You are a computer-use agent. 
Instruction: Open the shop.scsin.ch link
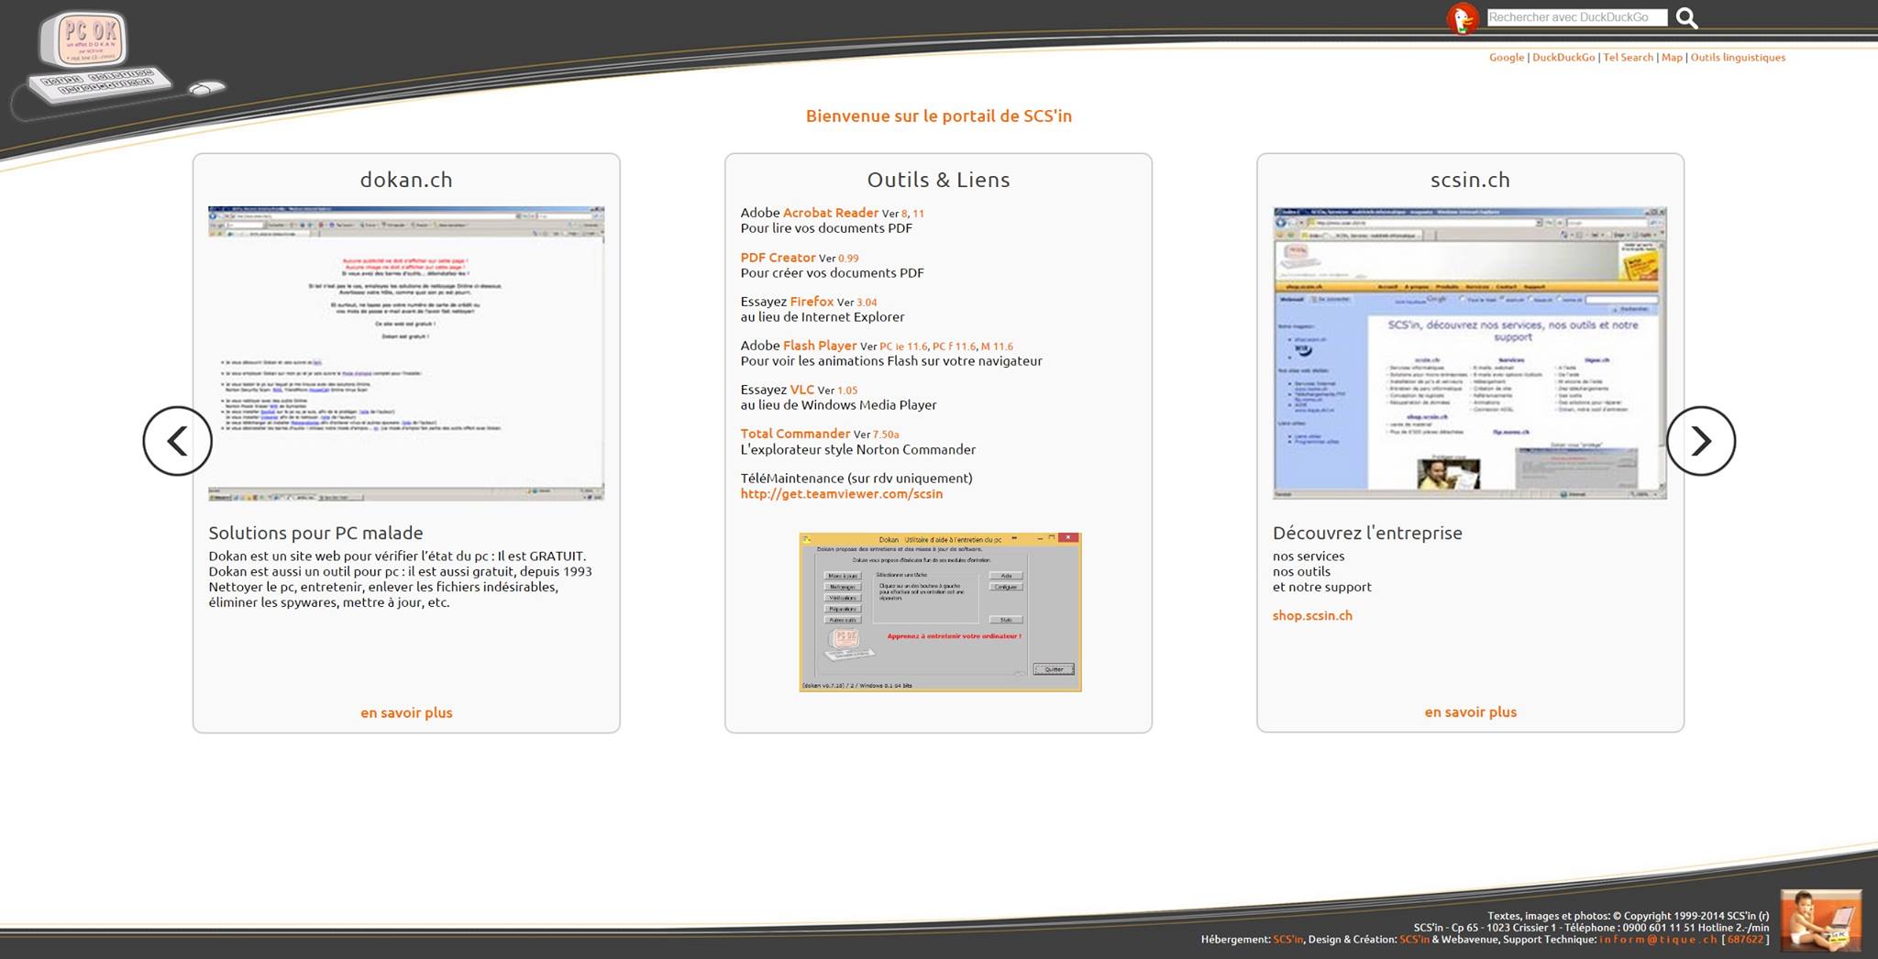pos(1312,616)
